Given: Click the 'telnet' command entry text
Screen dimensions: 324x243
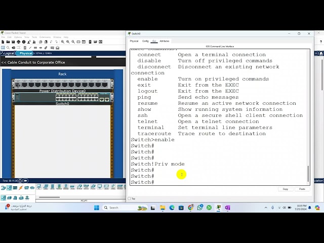Looking at the screenshot, I should (x=147, y=121).
